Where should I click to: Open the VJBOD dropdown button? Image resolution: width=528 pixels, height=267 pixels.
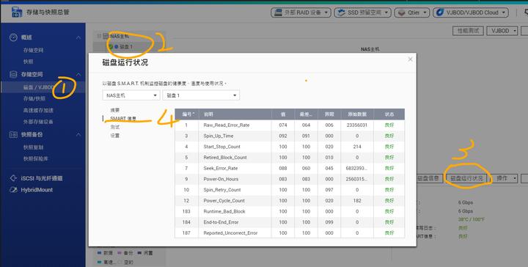pos(503,31)
